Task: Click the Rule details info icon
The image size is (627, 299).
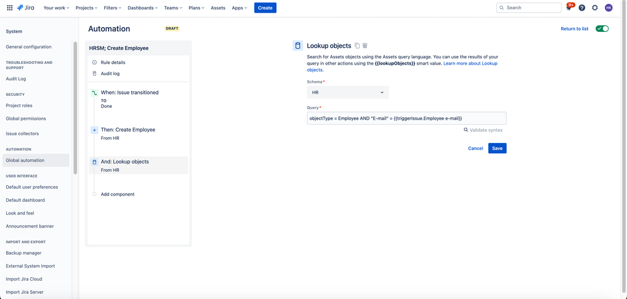Action: click(94, 62)
